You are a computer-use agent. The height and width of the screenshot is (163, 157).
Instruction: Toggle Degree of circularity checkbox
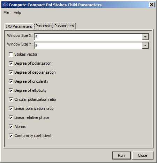click(11, 81)
